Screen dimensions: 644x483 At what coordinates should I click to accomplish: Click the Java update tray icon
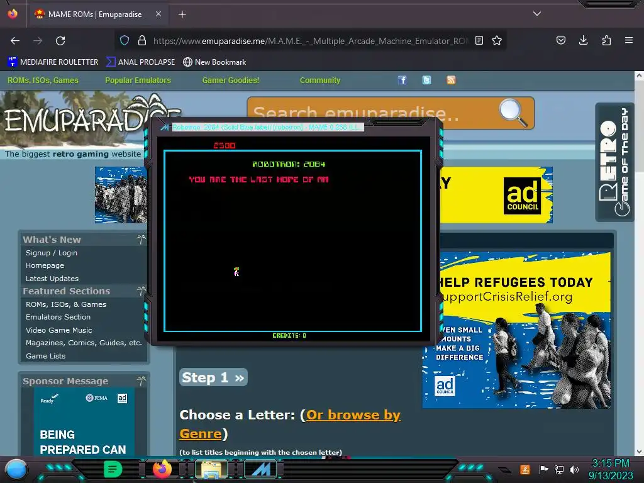[x=525, y=469]
